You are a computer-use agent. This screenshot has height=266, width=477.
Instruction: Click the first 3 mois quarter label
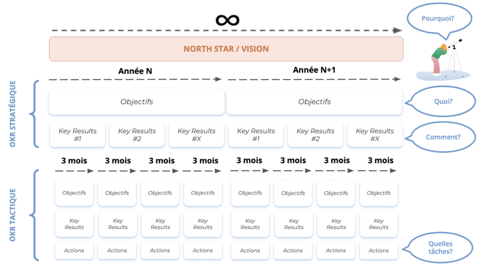tap(74, 160)
